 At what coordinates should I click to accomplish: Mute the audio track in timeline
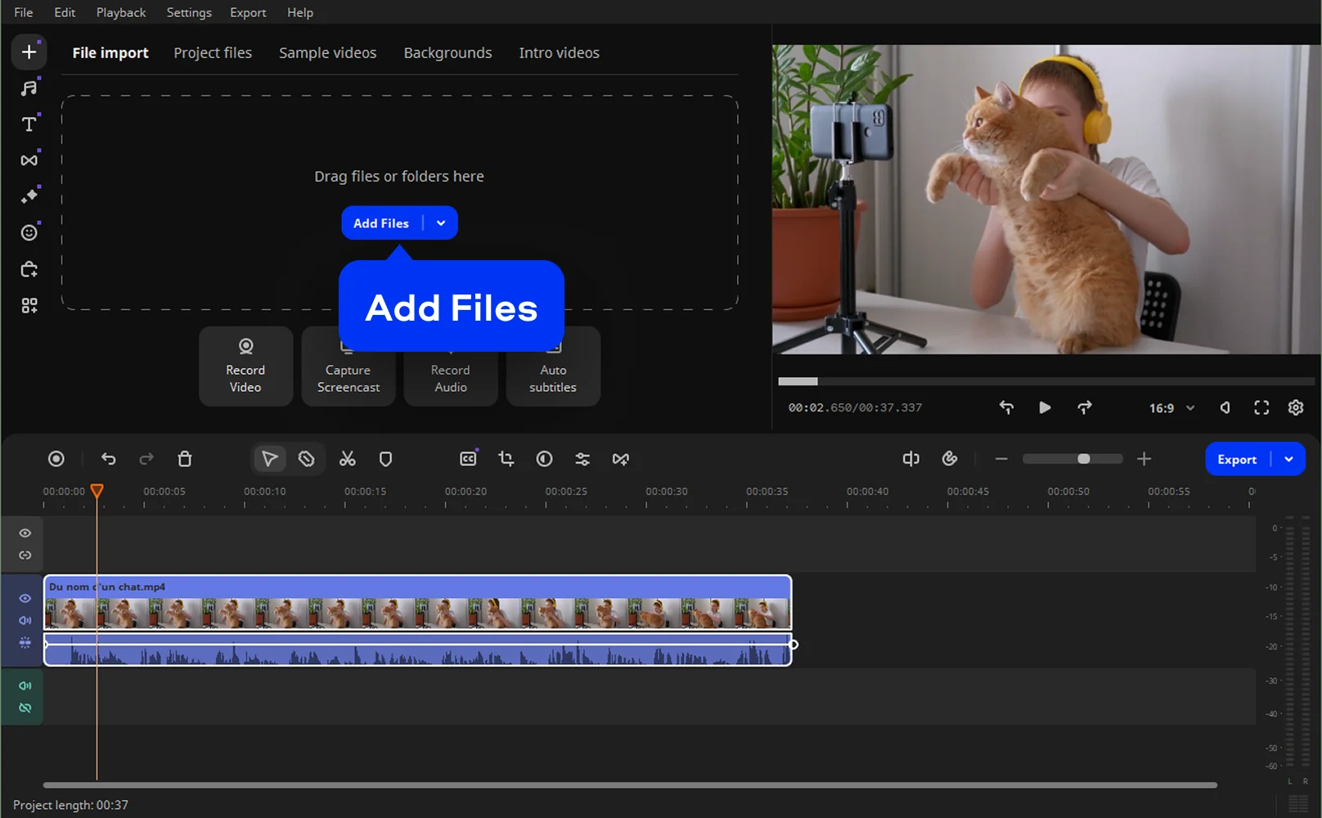25,685
